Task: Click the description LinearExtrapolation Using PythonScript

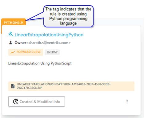Action: coord(40,63)
